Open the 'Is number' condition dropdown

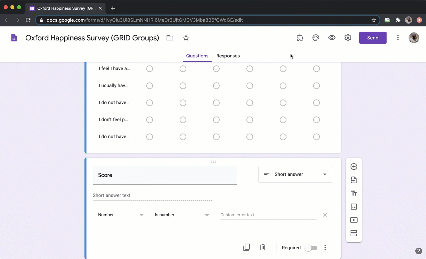[x=182, y=215]
